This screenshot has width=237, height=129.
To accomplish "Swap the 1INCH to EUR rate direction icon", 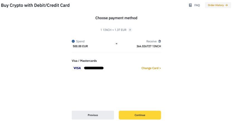I will (x=130, y=30).
